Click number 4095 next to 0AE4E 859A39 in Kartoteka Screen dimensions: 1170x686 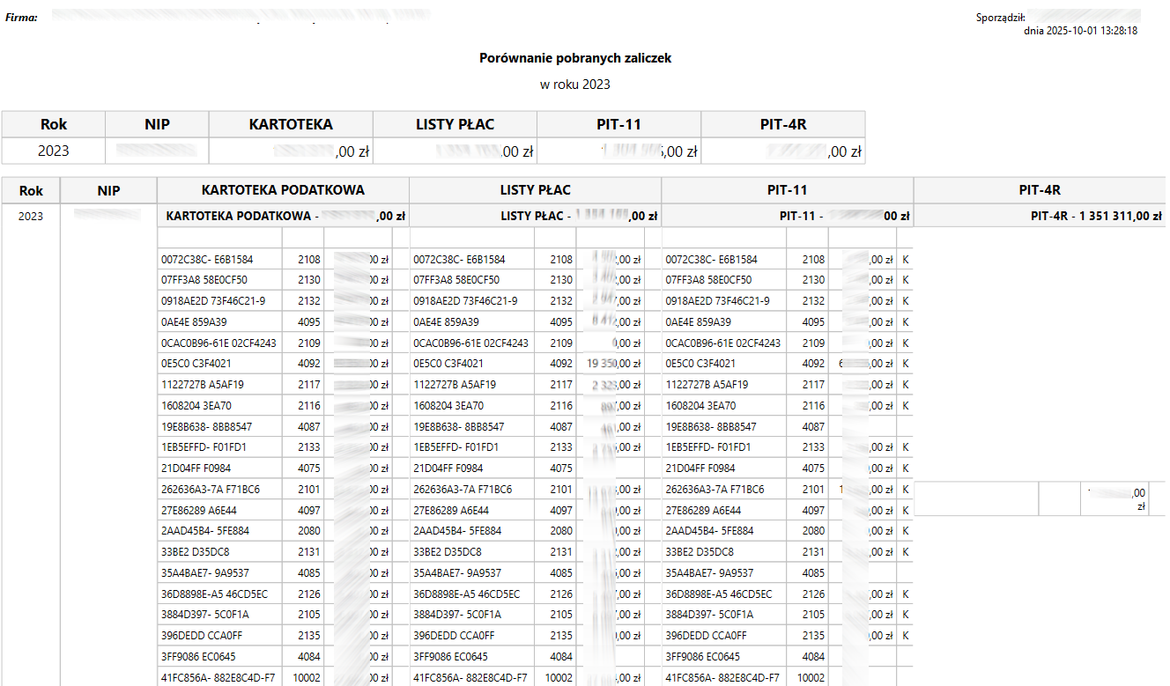tap(309, 322)
